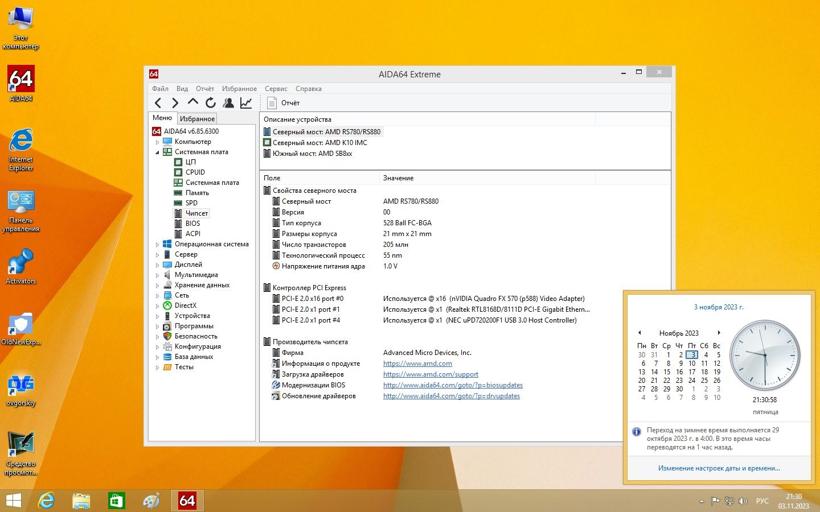Open the https://www.amd.com/support link
820x512 pixels.
pos(430,374)
